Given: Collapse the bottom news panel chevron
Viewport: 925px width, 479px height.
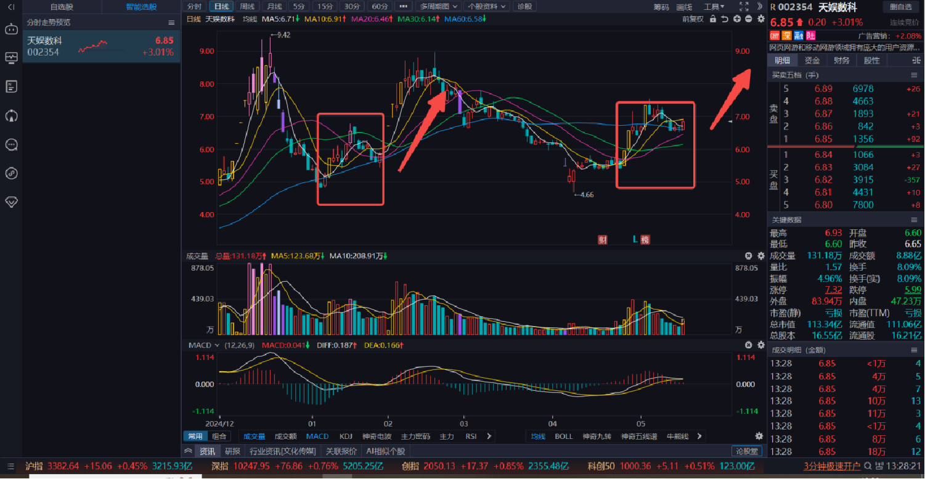Looking at the screenshot, I should pyautogui.click(x=189, y=451).
